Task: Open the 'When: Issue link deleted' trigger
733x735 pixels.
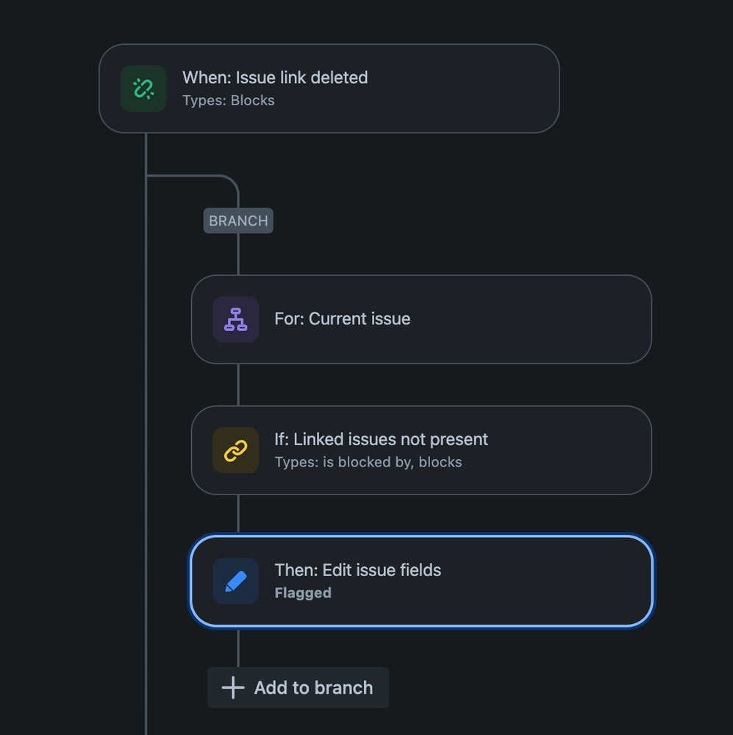Action: click(x=275, y=77)
